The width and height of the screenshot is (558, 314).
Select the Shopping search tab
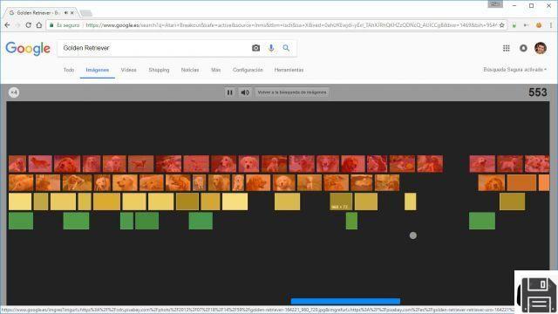[x=159, y=70]
